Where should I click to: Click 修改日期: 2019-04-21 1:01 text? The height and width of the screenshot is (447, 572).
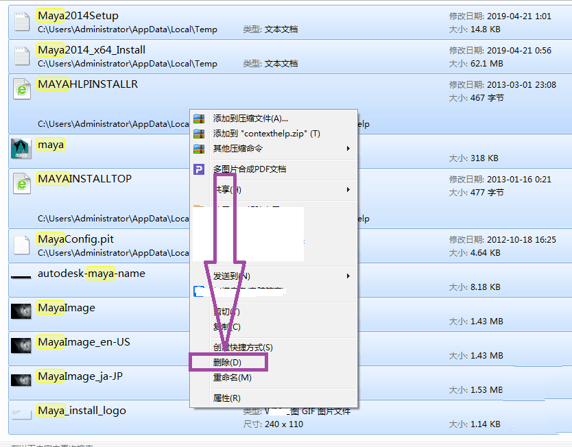[x=500, y=16]
